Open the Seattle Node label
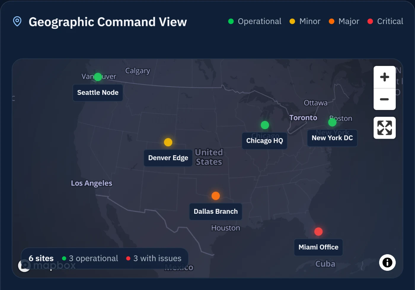Screen dimensions: 415x290 pyautogui.click(x=98, y=93)
